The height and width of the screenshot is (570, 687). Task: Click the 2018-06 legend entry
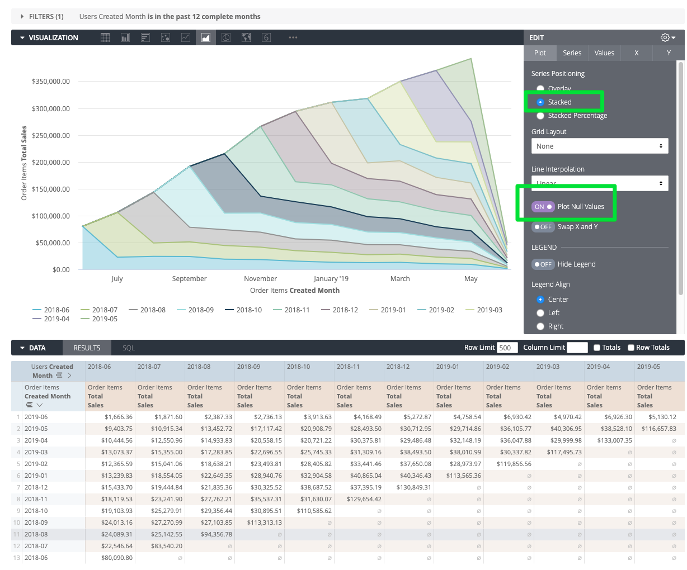coord(51,310)
